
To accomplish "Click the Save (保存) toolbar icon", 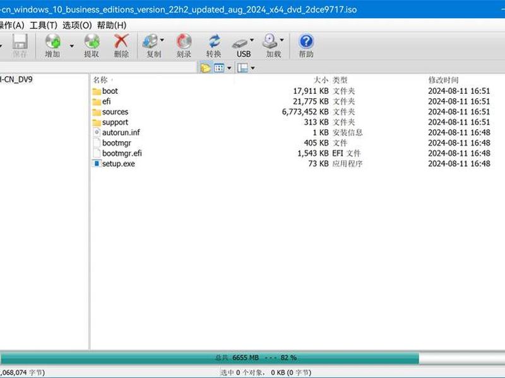I will click(x=20, y=42).
